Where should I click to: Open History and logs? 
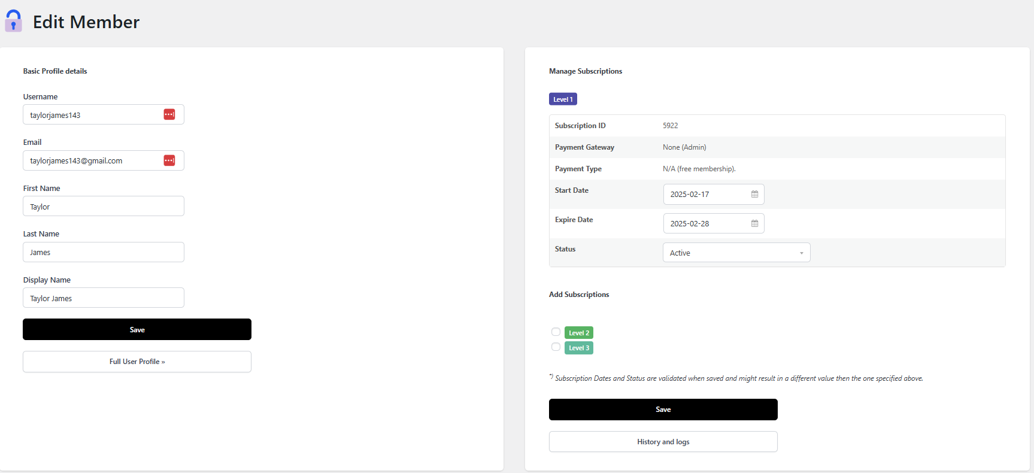pos(663,442)
